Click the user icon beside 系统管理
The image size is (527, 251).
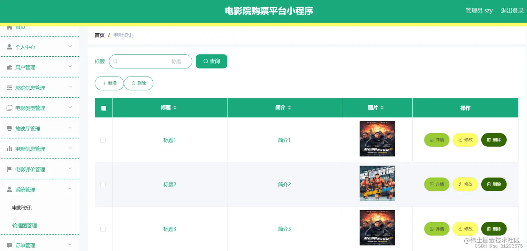tap(9, 189)
